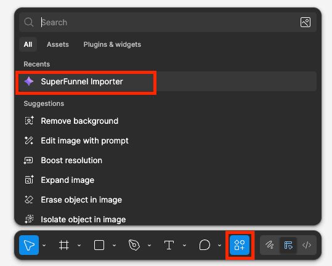Expand the Pen tool dropdown arrow
This screenshot has height=266, width=332.
pos(149,246)
